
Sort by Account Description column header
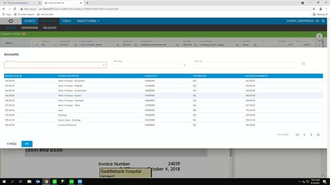click(x=69, y=76)
